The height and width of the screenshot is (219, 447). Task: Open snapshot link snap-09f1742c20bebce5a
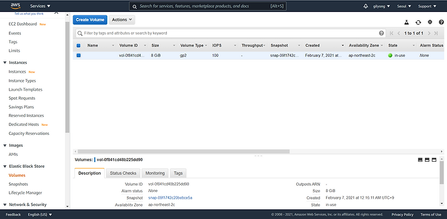170,198
